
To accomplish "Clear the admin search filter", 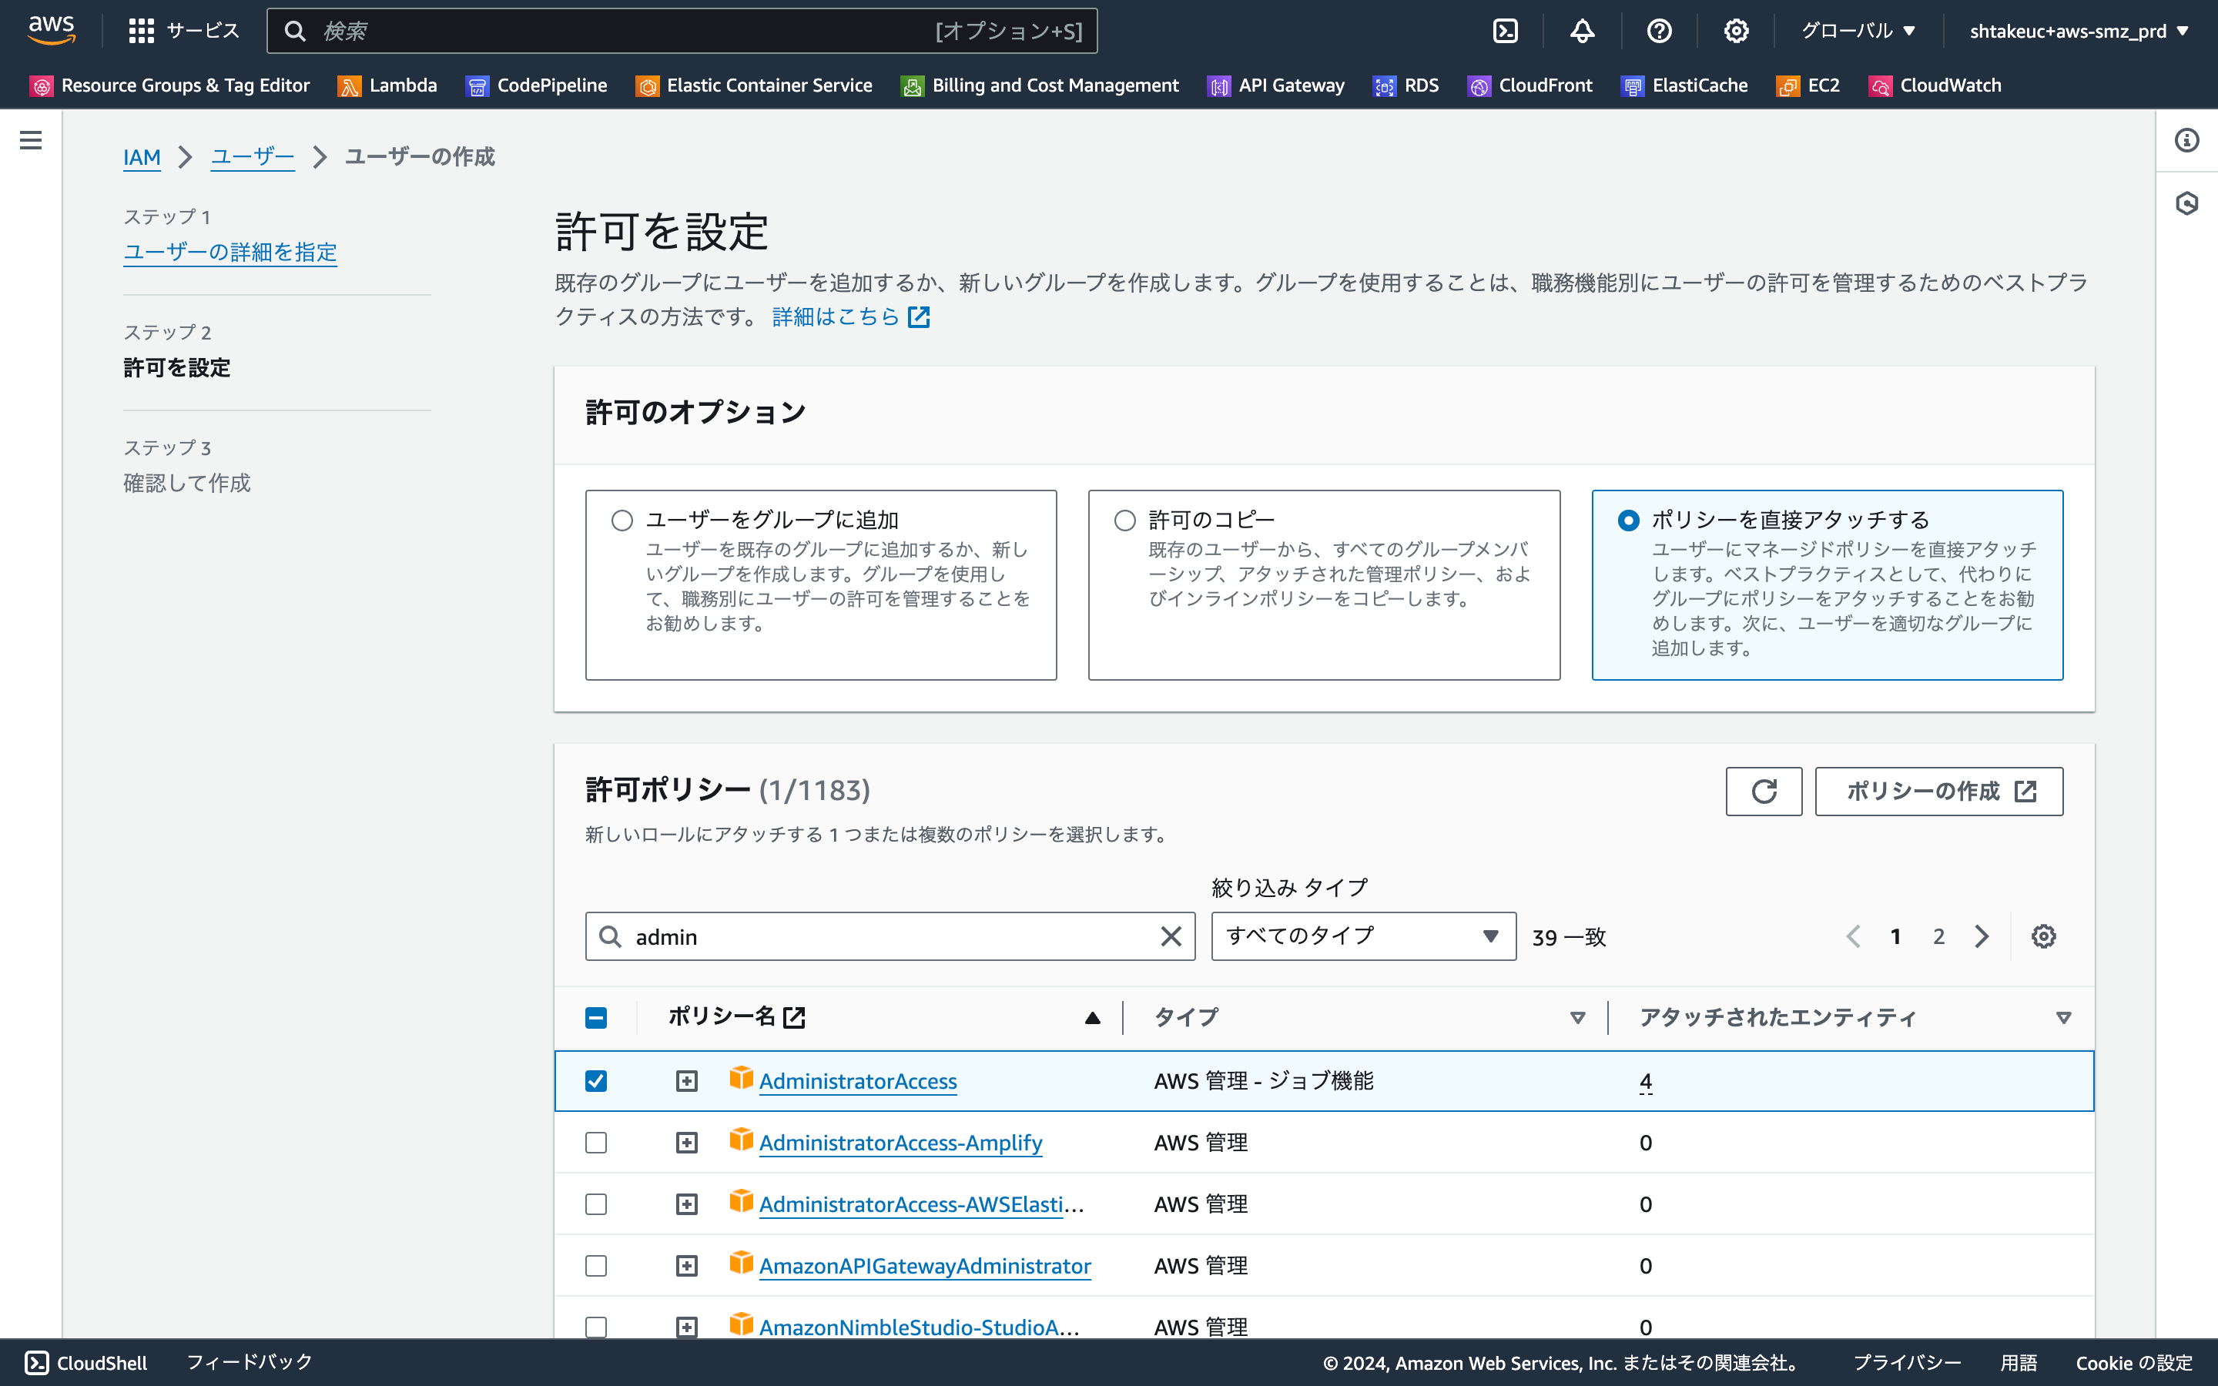I will (x=1171, y=936).
